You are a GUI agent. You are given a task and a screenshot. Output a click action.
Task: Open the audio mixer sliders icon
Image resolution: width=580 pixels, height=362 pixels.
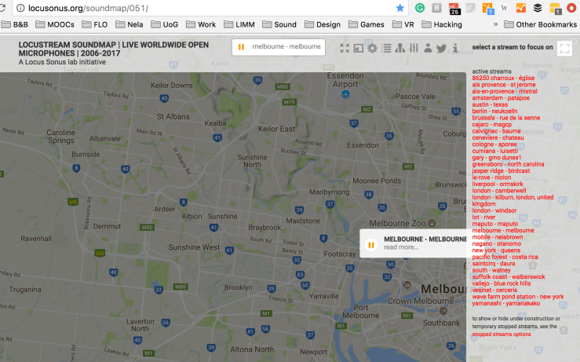[x=414, y=48]
